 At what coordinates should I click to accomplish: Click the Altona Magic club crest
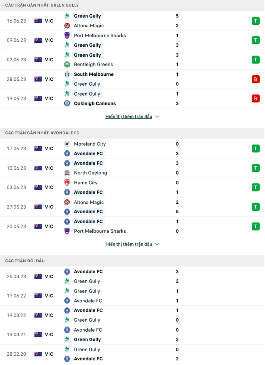click(x=67, y=25)
